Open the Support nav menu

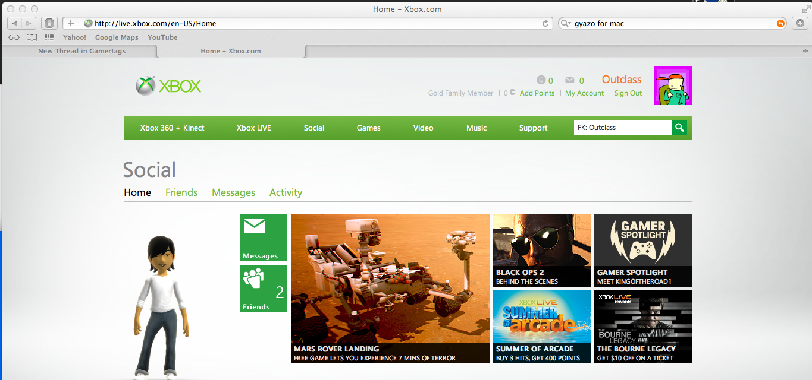coord(533,128)
